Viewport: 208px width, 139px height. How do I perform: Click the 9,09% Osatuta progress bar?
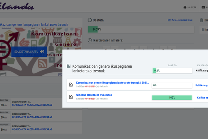pos(141,29)
